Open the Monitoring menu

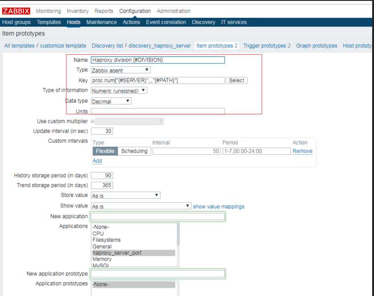(x=49, y=11)
